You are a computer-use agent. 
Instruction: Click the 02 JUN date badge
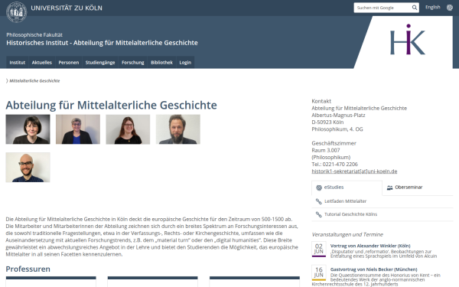click(319, 249)
